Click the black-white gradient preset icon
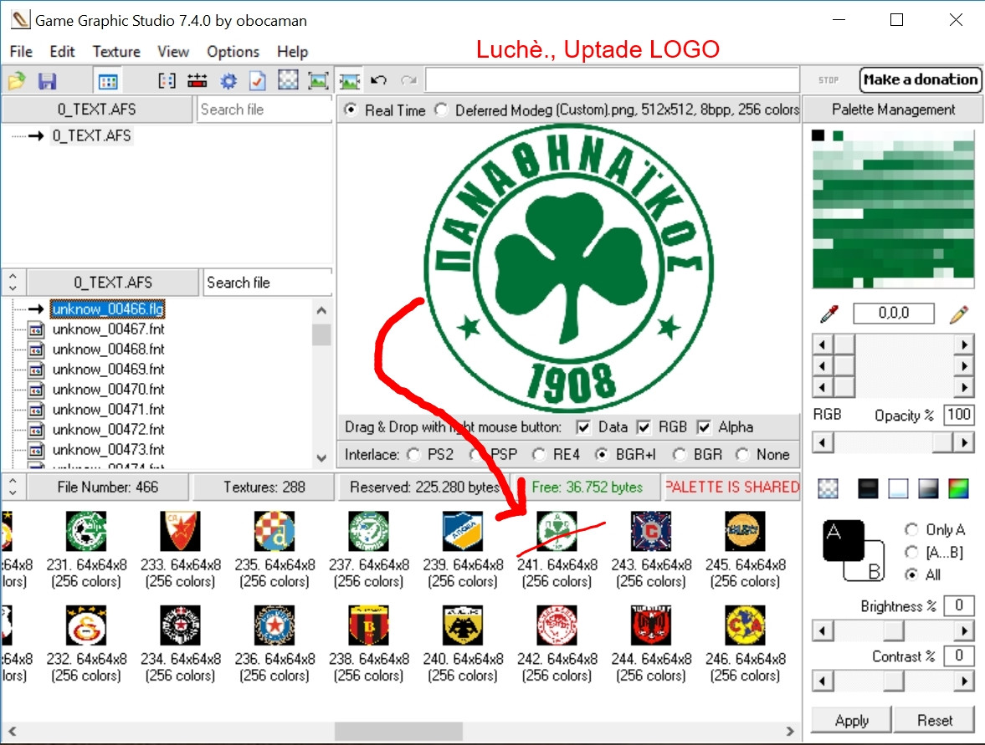 coord(928,488)
